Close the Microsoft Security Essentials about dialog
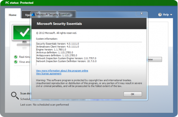This screenshot has height=117, width=178. [142, 14]
